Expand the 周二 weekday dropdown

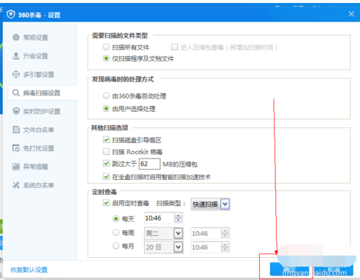pos(178,233)
